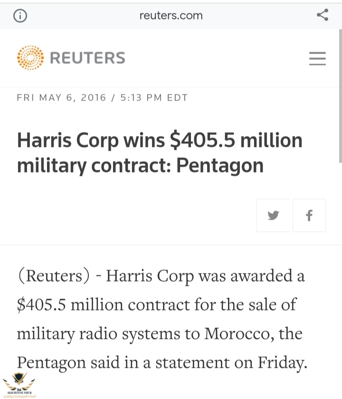This screenshot has width=342, height=399.
Task: Tap the share icon in the address bar
Action: tap(323, 15)
